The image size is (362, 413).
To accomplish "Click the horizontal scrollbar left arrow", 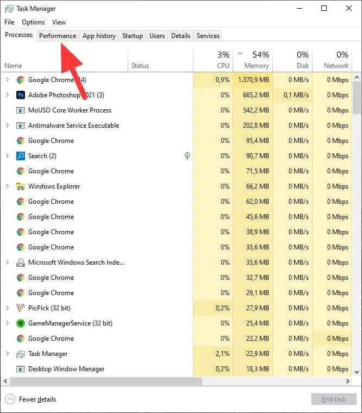I will pos(5,381).
